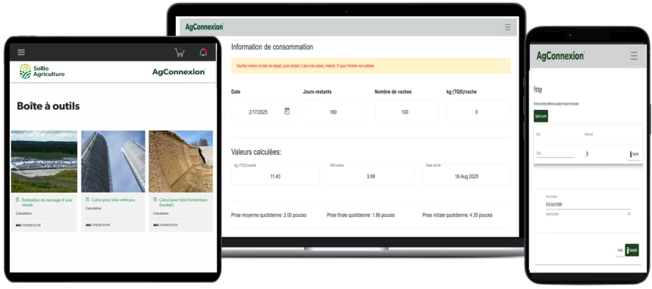Select the bunker silo thumbnail image
The height and width of the screenshot is (289, 652).
[181, 162]
